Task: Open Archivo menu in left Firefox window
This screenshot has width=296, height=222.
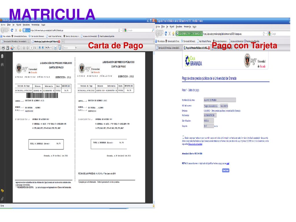Action: click(x=3, y=25)
